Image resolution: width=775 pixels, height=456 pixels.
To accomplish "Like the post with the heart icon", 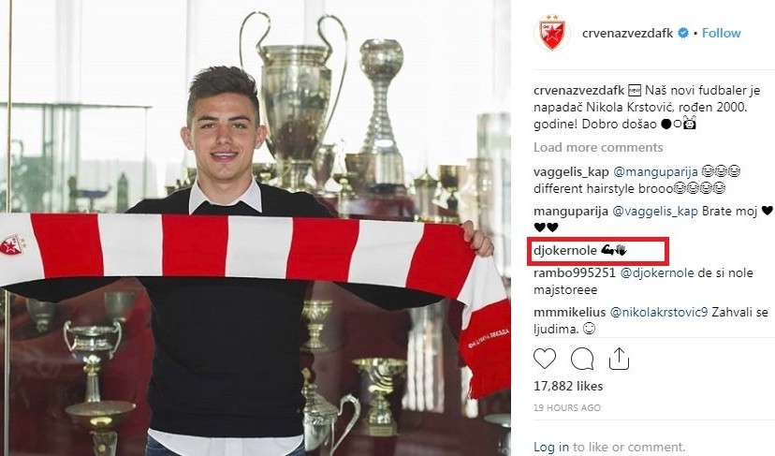I will 545,359.
